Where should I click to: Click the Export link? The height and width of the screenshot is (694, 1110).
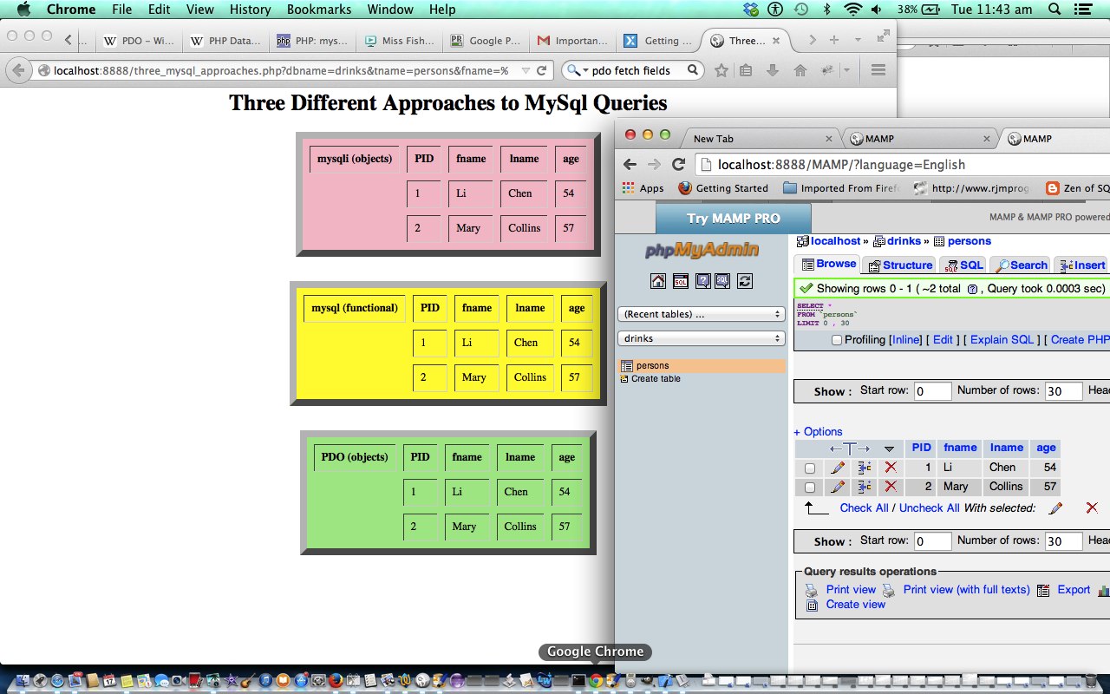[x=1074, y=589]
